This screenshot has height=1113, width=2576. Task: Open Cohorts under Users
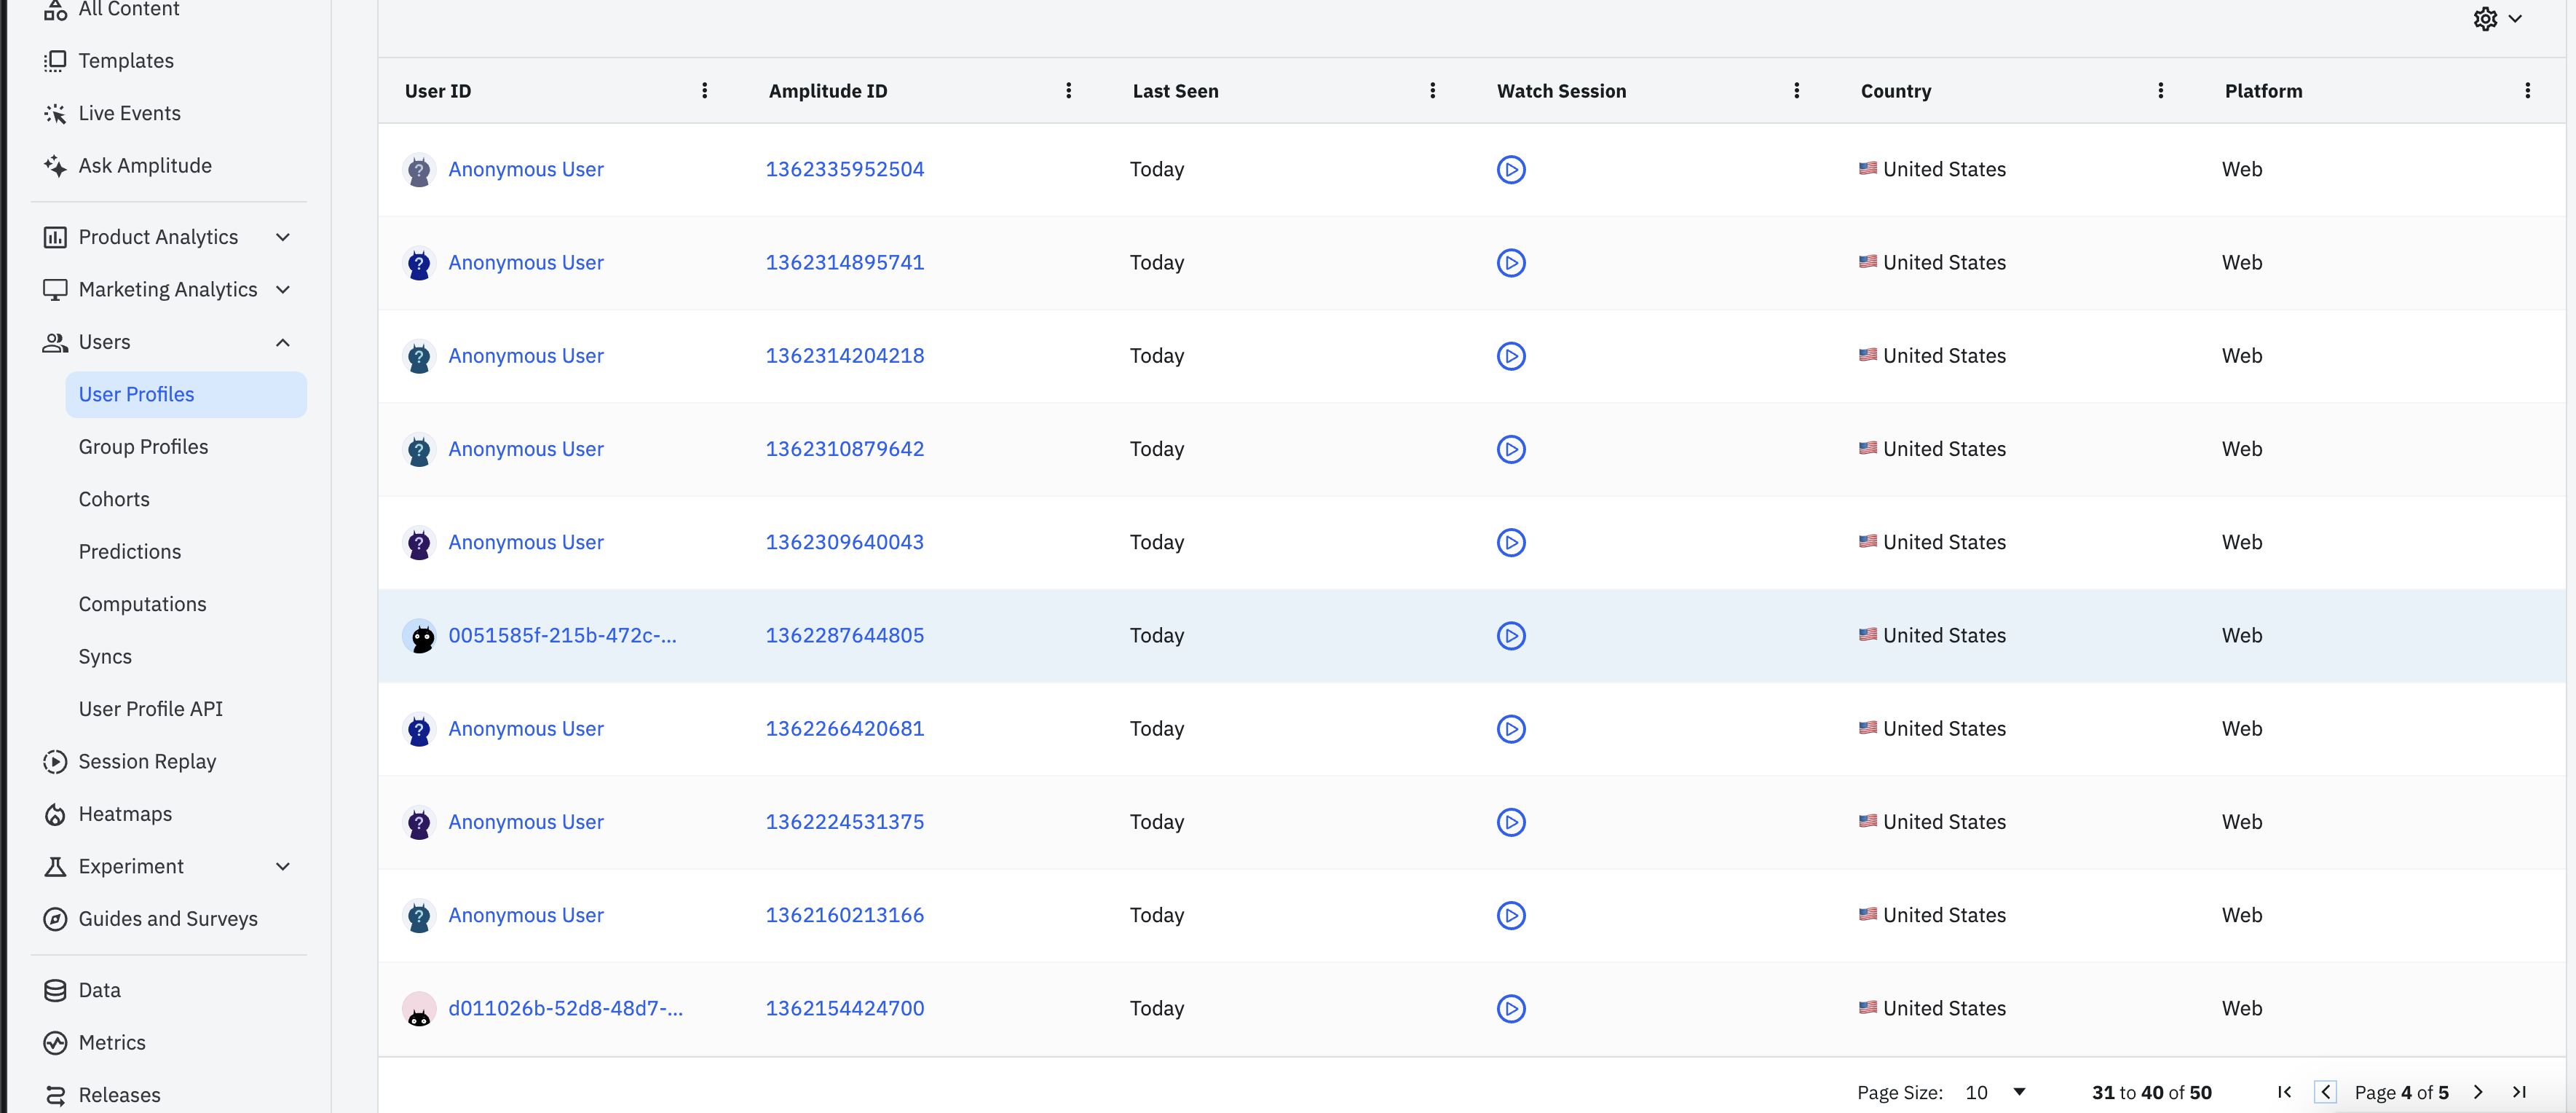click(x=114, y=499)
